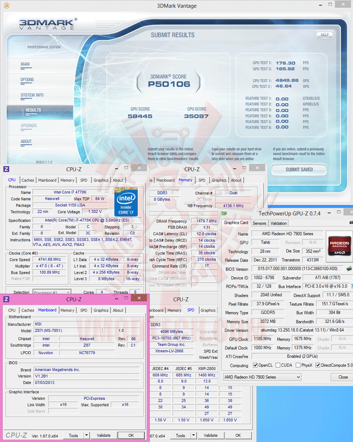353x442 pixels.
Task: Click Tools in the pink-bordered CPU-Z window
Action: tap(73, 436)
